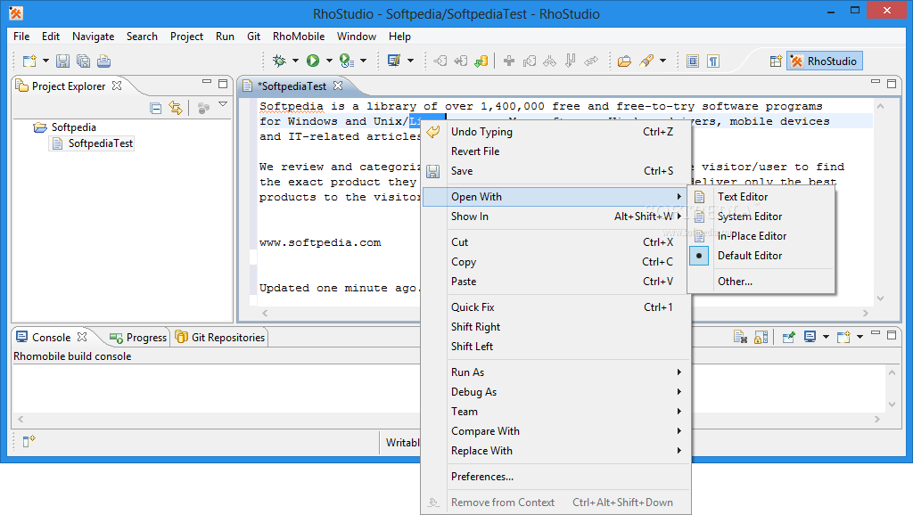Choose Quick Fix from context menu
913x515 pixels.
556,307
